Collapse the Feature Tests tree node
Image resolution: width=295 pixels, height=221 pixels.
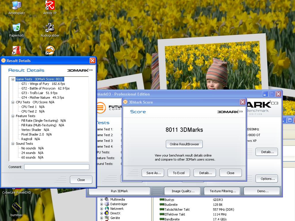pyautogui.click(x=13, y=116)
